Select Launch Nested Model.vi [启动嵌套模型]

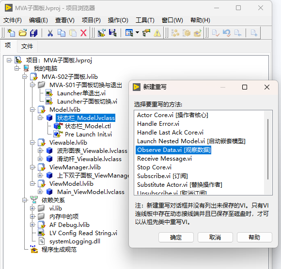191,141
